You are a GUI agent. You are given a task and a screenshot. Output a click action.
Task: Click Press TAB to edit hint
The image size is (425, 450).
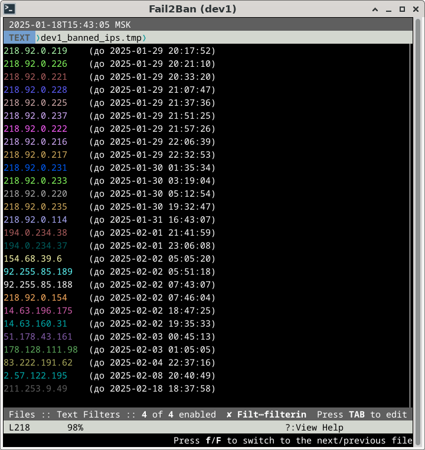(x=362, y=415)
